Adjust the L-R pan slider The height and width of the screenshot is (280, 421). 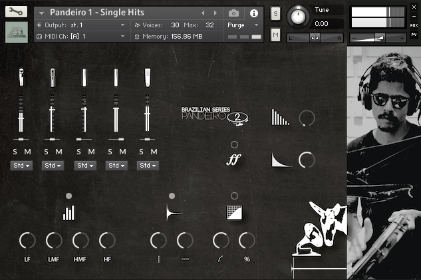point(315,38)
